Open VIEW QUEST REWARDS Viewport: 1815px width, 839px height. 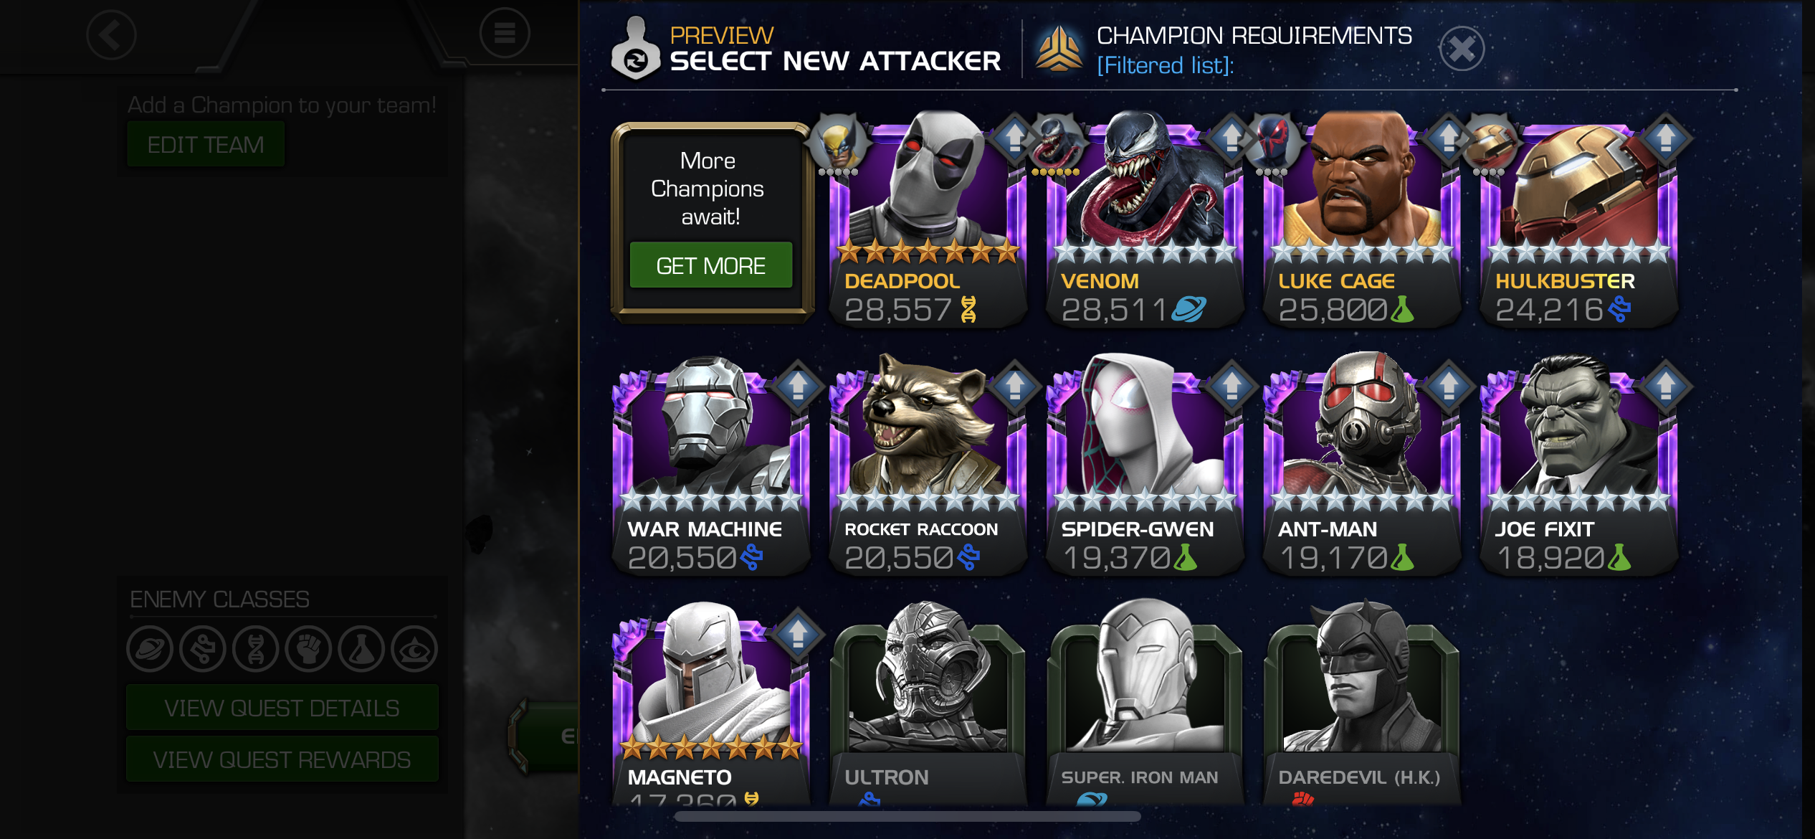282,759
